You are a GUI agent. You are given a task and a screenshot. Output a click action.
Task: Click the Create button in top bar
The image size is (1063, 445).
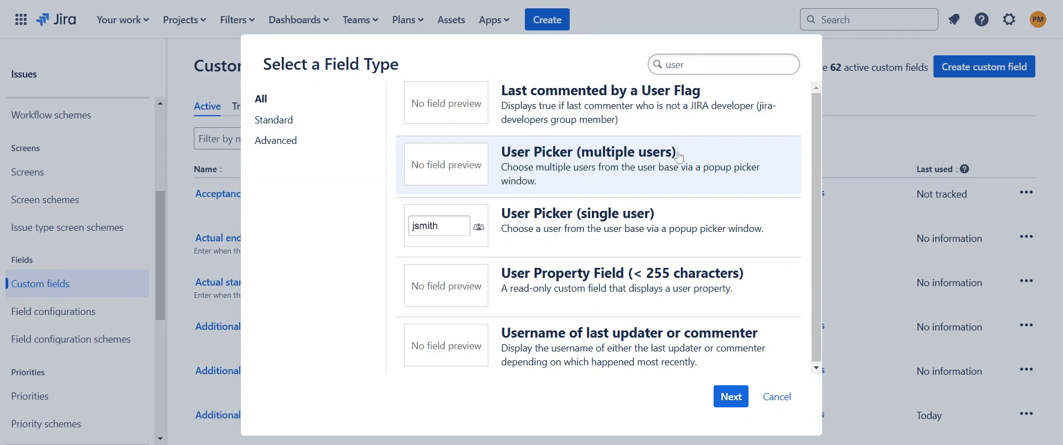tap(547, 20)
